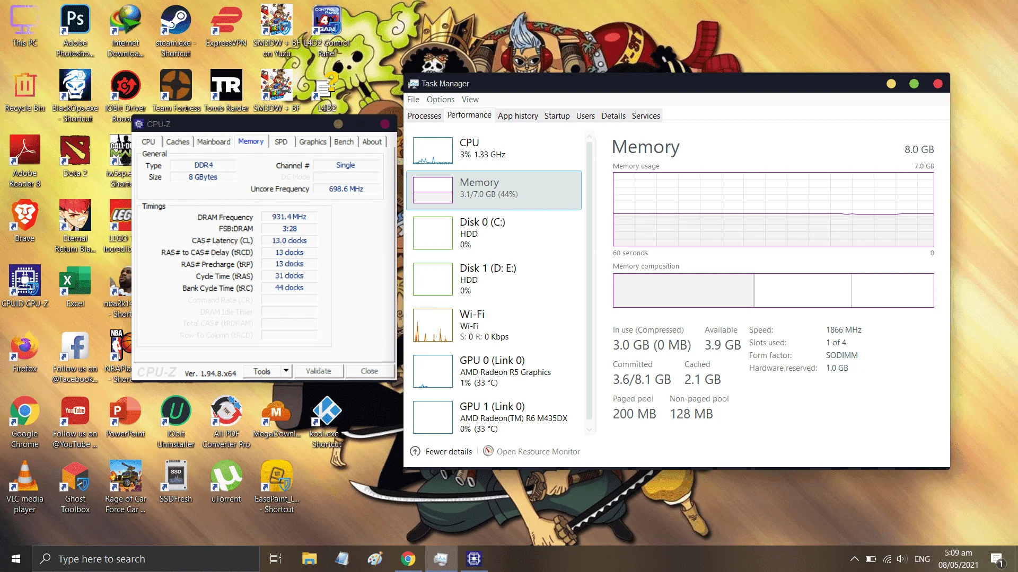The height and width of the screenshot is (572, 1018).
Task: Click the Close button in CPU-Z
Action: tap(369, 371)
